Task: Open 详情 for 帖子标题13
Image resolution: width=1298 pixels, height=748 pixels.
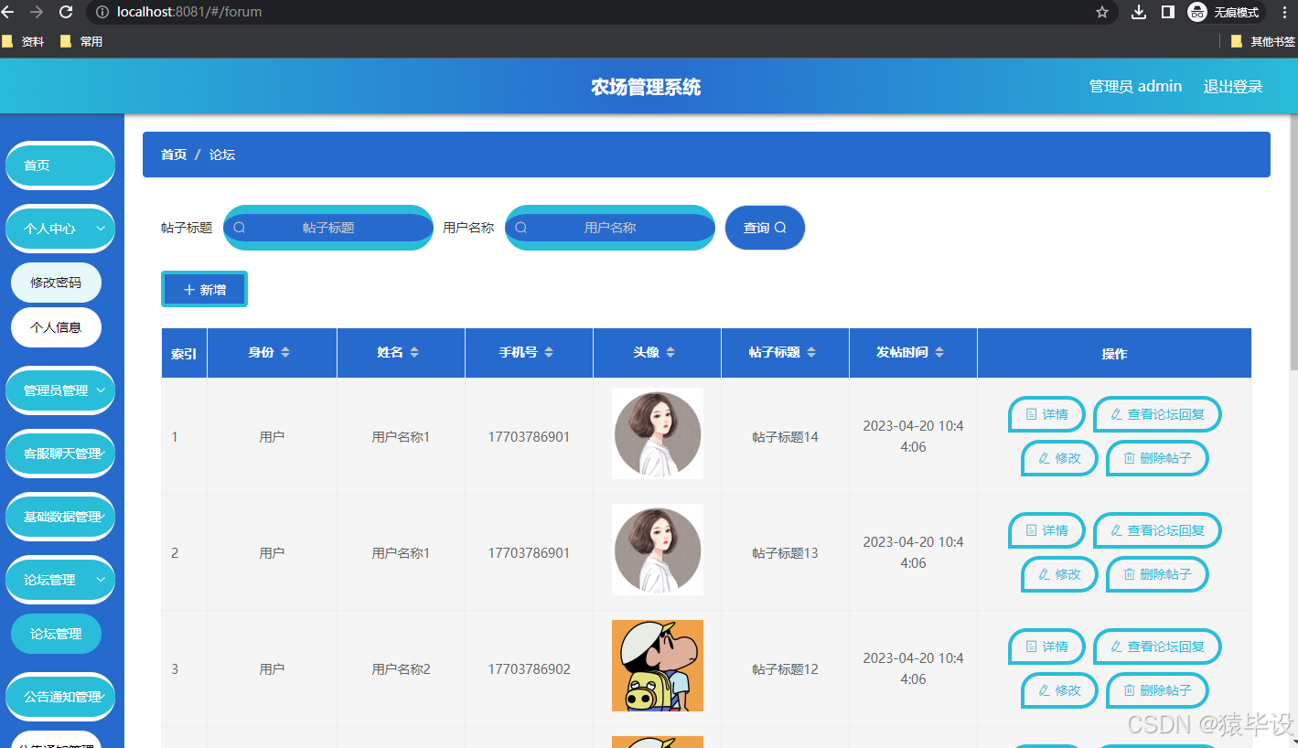Action: click(1046, 530)
